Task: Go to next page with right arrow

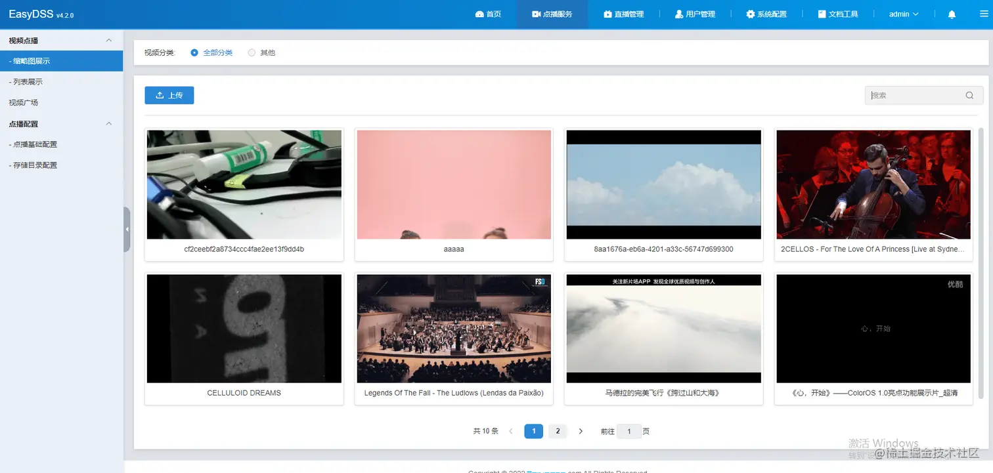Action: pos(581,431)
